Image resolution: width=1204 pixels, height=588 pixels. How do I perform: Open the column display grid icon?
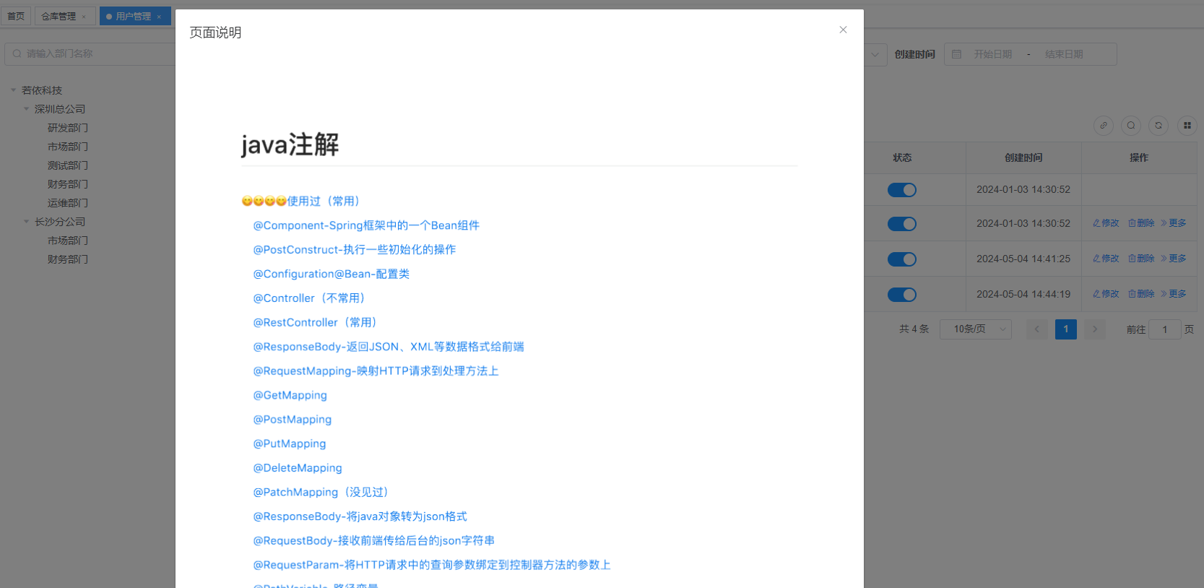point(1187,126)
